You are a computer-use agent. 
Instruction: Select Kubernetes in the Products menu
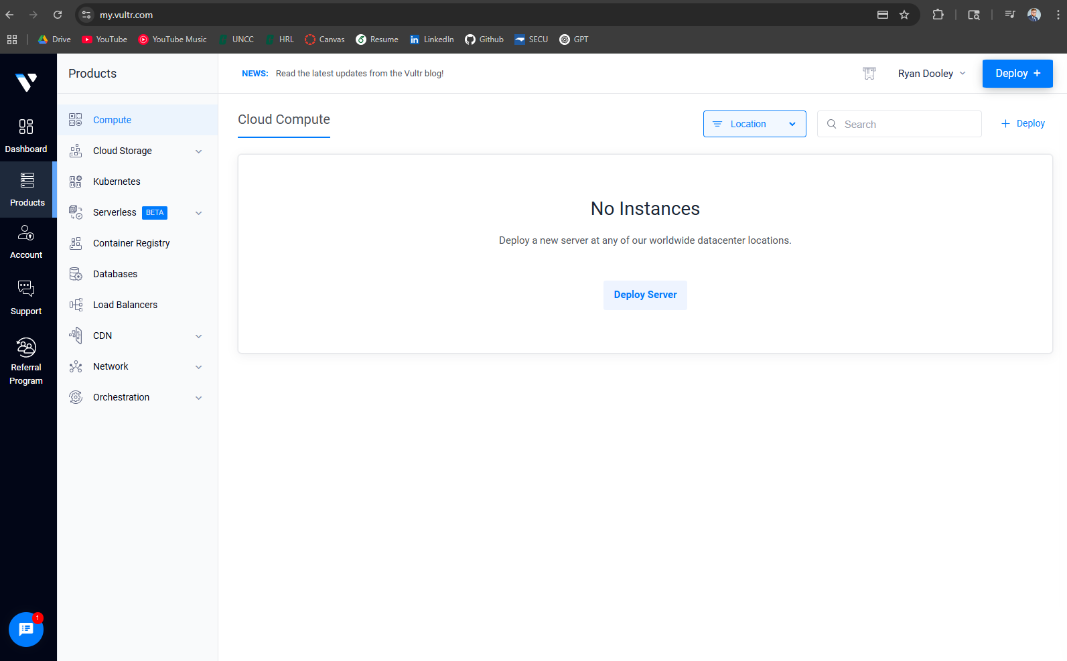137,181
